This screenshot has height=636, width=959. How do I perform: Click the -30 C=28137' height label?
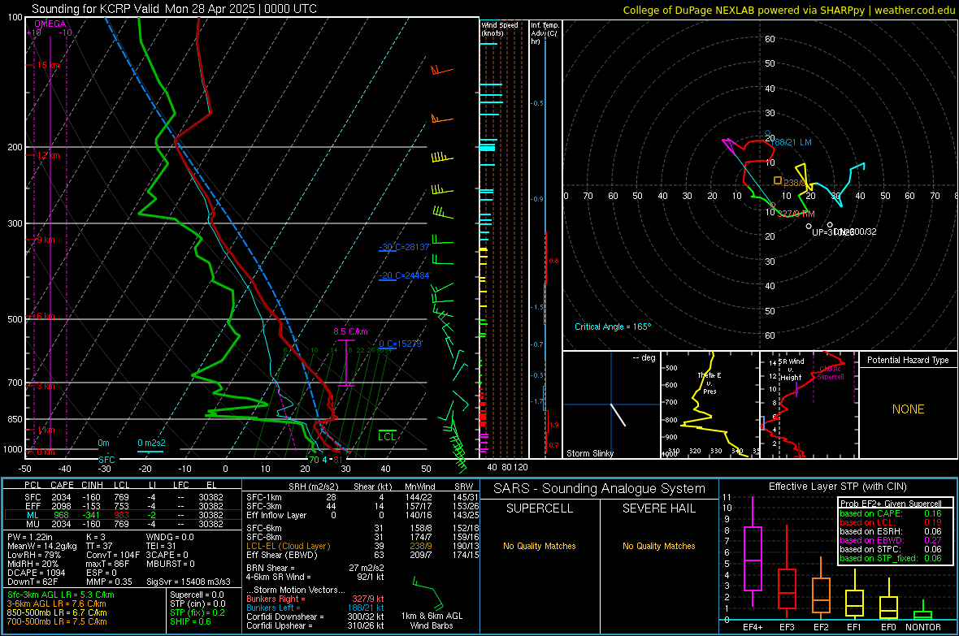[405, 247]
